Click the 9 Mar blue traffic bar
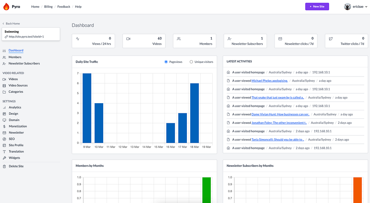The height and width of the screenshot is (203, 370). (87, 108)
